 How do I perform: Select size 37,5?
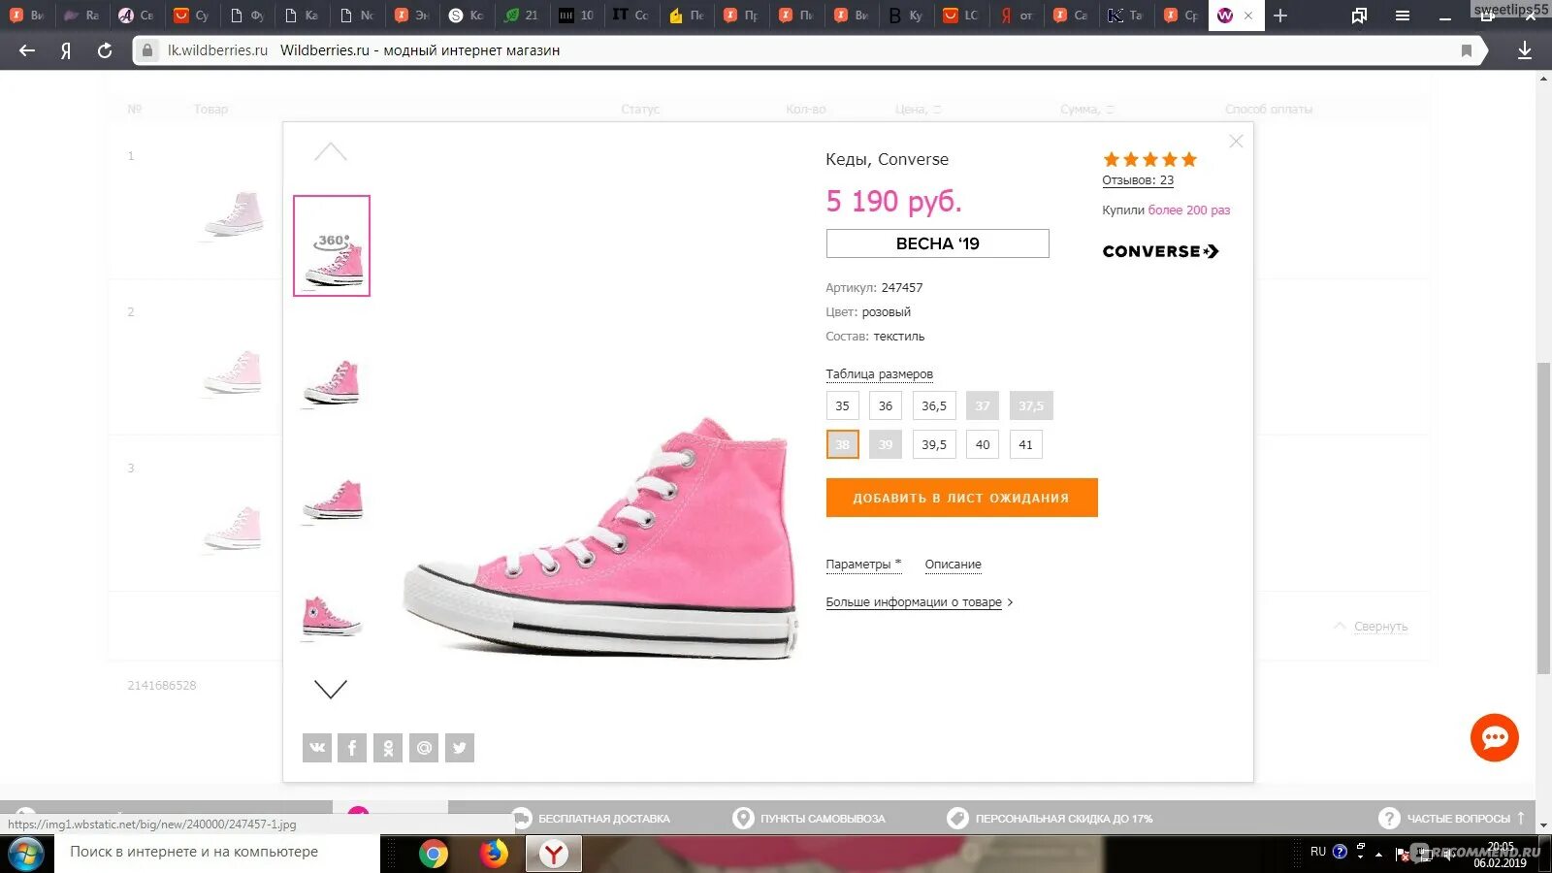[x=1031, y=405]
